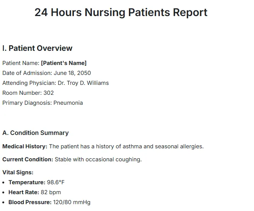
Task: Click the [Patient's Name] placeholder
Action: (63, 63)
